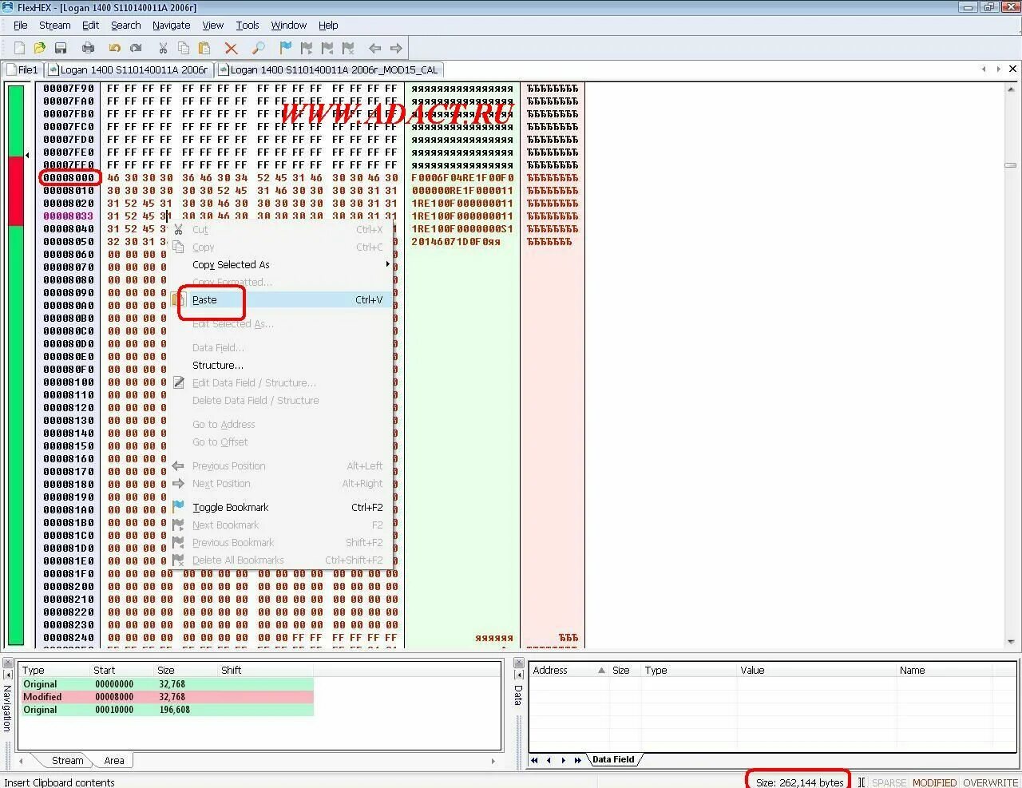Click the SPARSE status indicator
1022x788 pixels.
pos(889,782)
